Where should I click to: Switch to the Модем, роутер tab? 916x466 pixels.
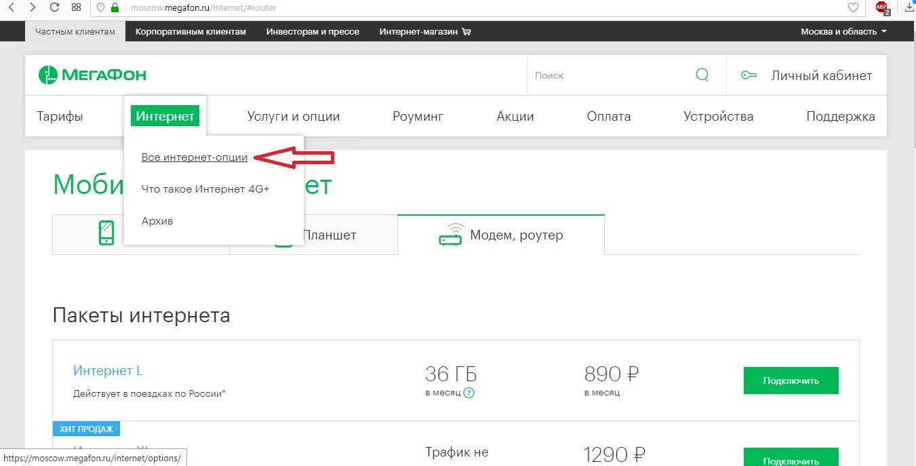click(501, 234)
